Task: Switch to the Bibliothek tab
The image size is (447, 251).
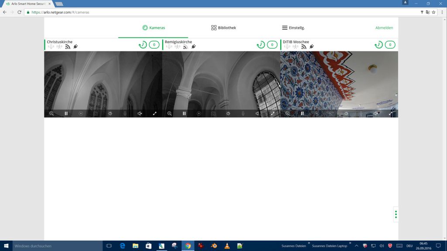Action: click(223, 28)
